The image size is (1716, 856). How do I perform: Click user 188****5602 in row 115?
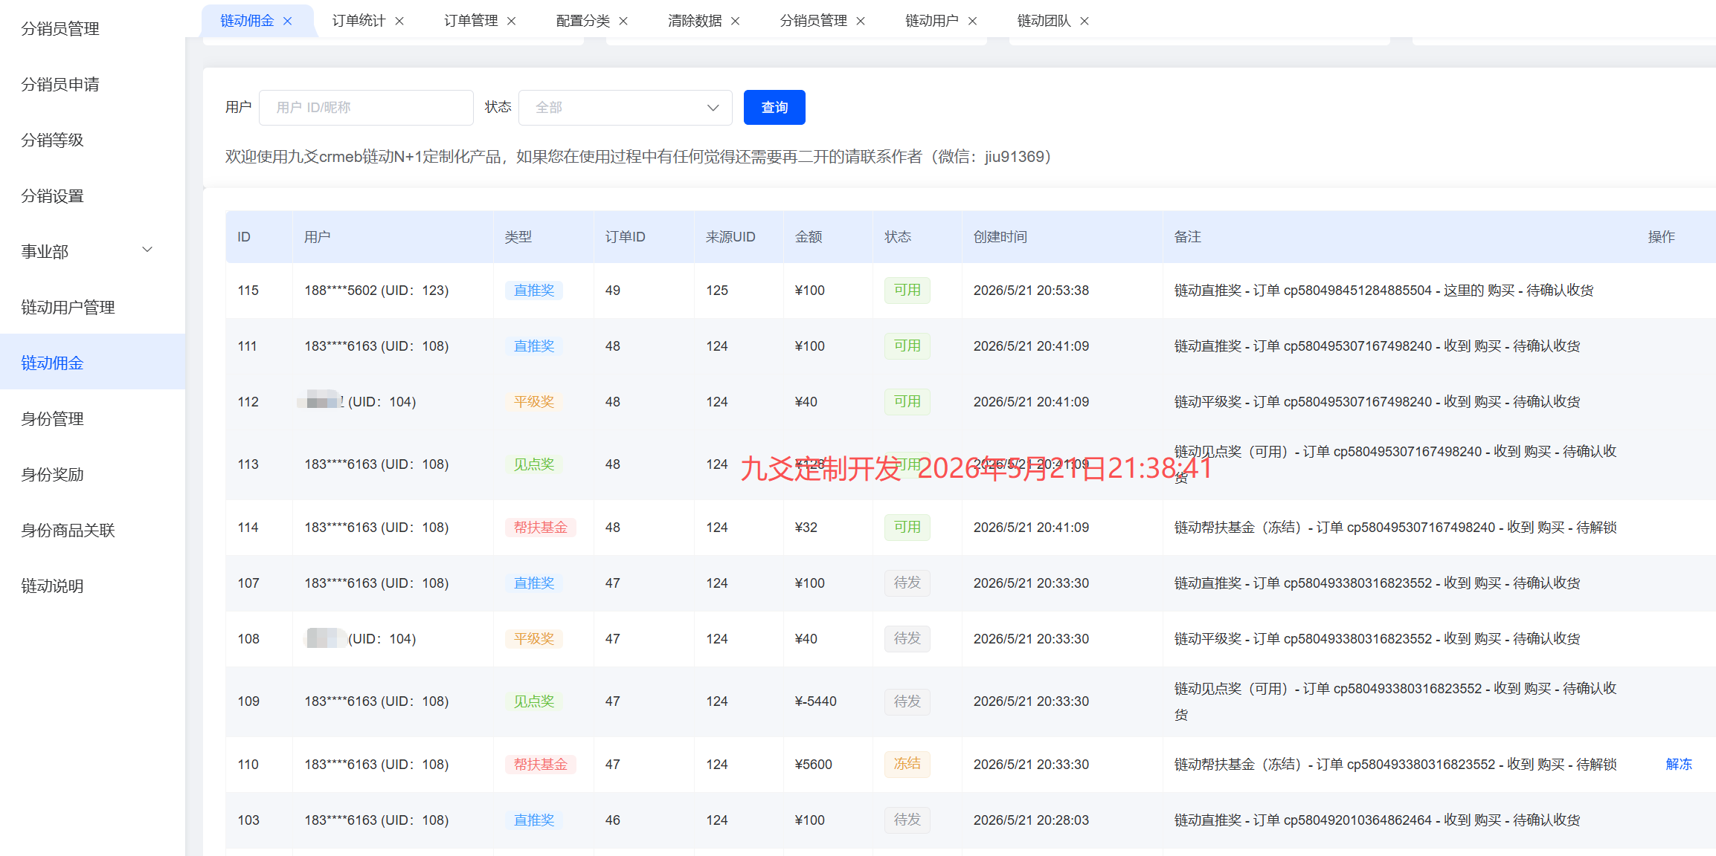(376, 291)
